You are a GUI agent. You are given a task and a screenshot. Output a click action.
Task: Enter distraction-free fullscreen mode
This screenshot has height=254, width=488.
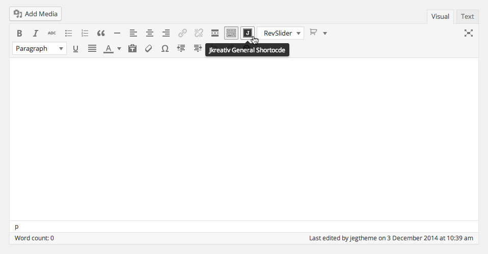coord(469,34)
